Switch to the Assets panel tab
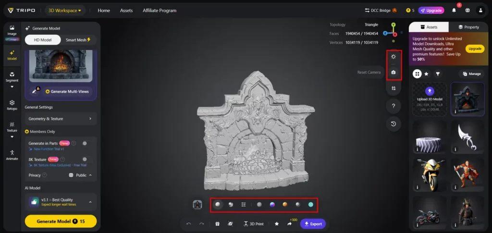 pyautogui.click(x=429, y=27)
